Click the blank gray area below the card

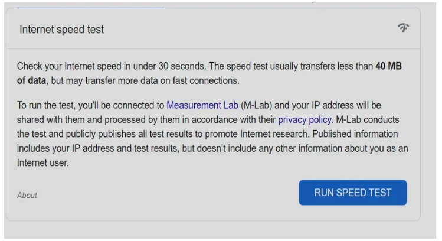coord(212,230)
